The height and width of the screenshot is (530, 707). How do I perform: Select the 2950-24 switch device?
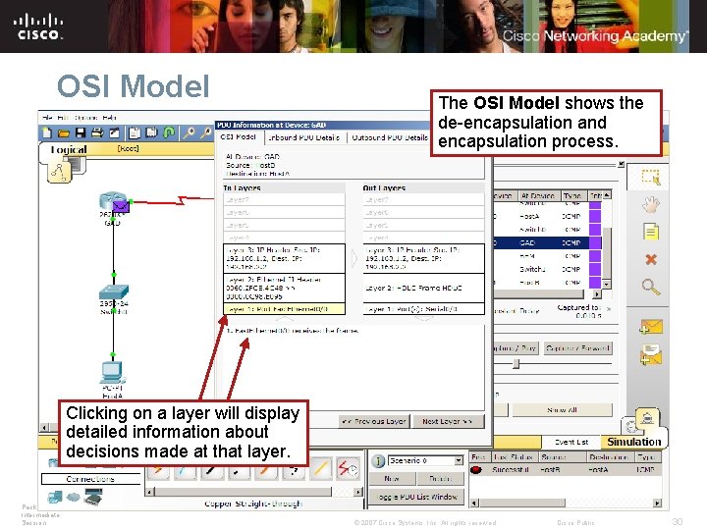[x=114, y=291]
